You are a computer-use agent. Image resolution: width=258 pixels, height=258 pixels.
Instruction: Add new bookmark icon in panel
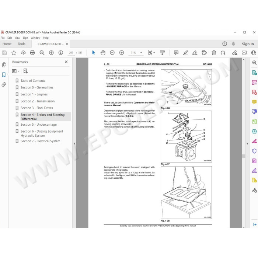pos(25,71)
